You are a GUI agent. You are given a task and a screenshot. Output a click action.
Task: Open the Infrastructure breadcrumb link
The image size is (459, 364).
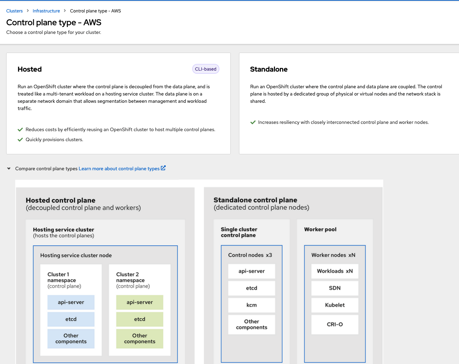(46, 11)
